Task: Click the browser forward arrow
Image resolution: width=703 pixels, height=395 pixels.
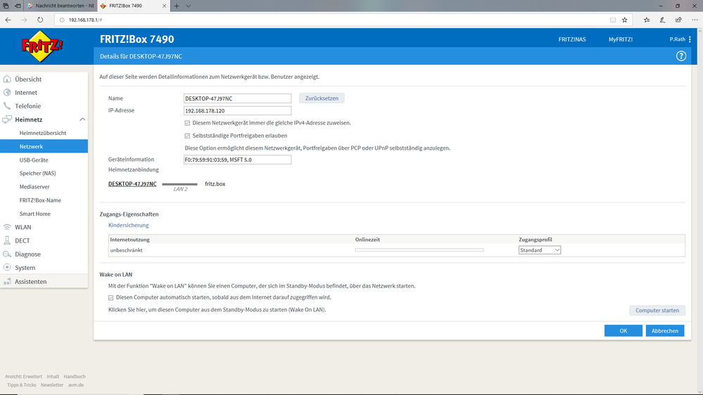Action: (x=24, y=20)
